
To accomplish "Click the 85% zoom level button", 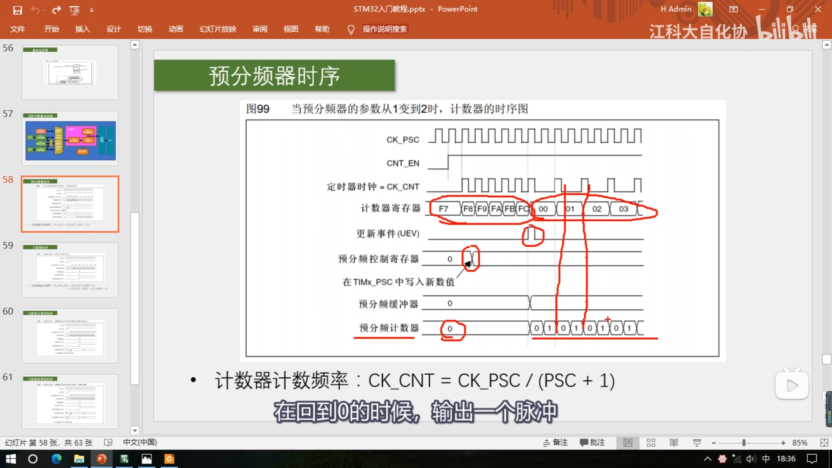I will 799,443.
